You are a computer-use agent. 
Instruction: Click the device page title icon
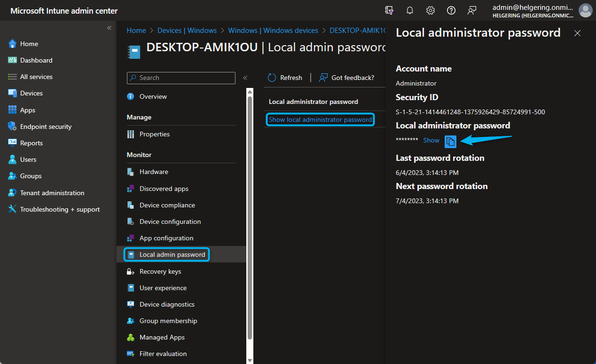pos(134,52)
